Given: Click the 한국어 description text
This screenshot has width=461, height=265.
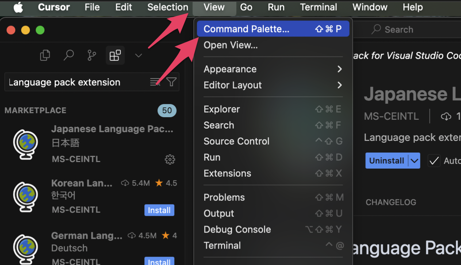Looking at the screenshot, I should [63, 196].
